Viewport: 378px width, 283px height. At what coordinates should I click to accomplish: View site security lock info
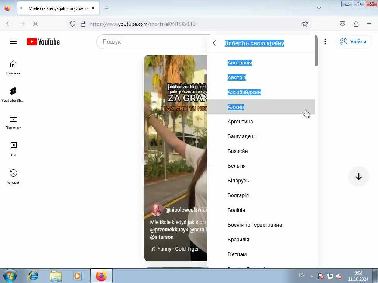coord(83,24)
